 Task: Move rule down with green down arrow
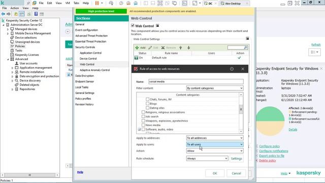pos(188,48)
